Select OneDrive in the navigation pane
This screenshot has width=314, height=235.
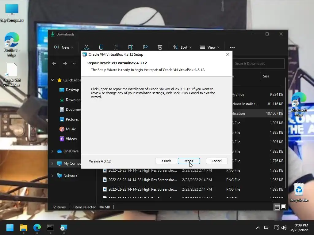68,151
